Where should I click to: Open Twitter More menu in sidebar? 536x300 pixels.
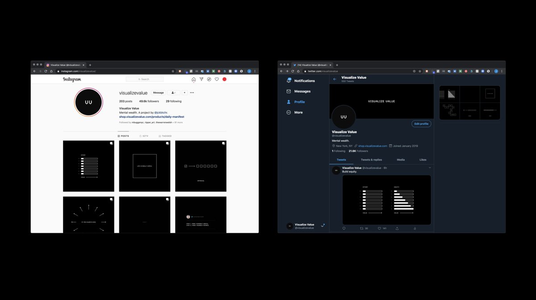click(x=294, y=112)
